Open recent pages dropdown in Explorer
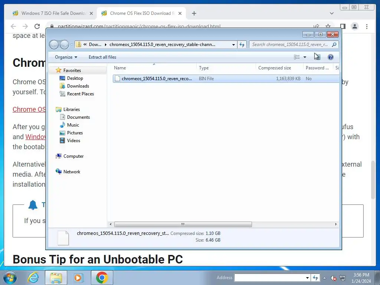 (72, 45)
